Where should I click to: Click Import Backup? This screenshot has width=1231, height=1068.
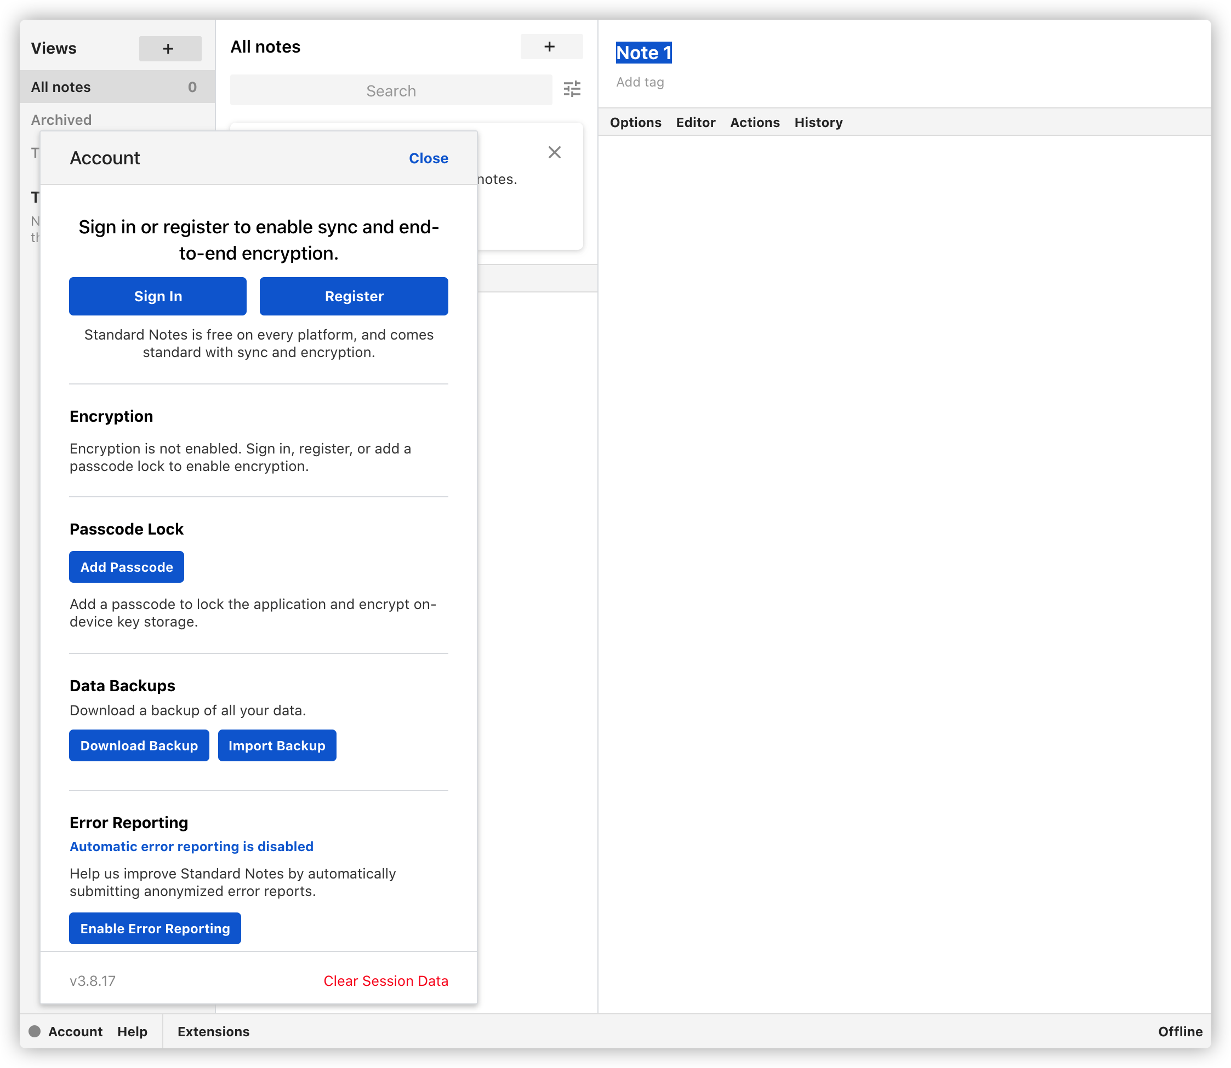pyautogui.click(x=277, y=745)
